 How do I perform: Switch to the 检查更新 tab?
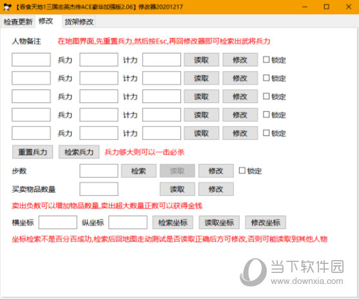point(18,22)
